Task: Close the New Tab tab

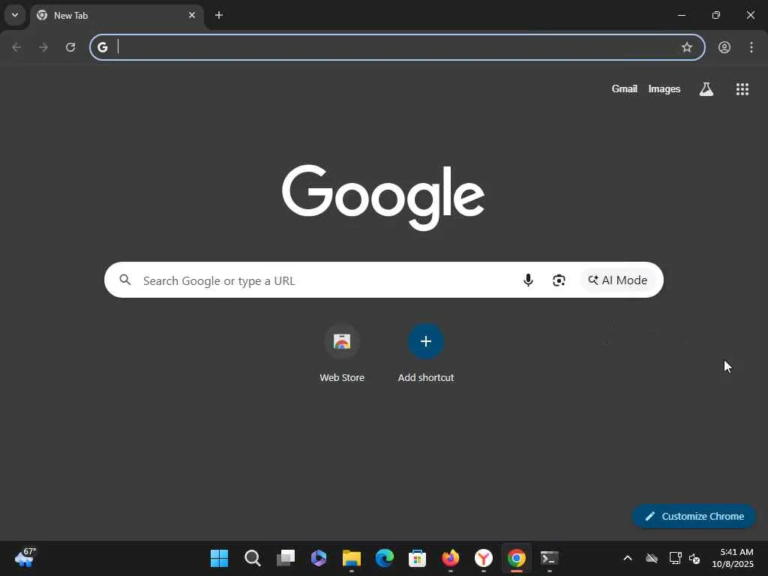Action: [192, 15]
